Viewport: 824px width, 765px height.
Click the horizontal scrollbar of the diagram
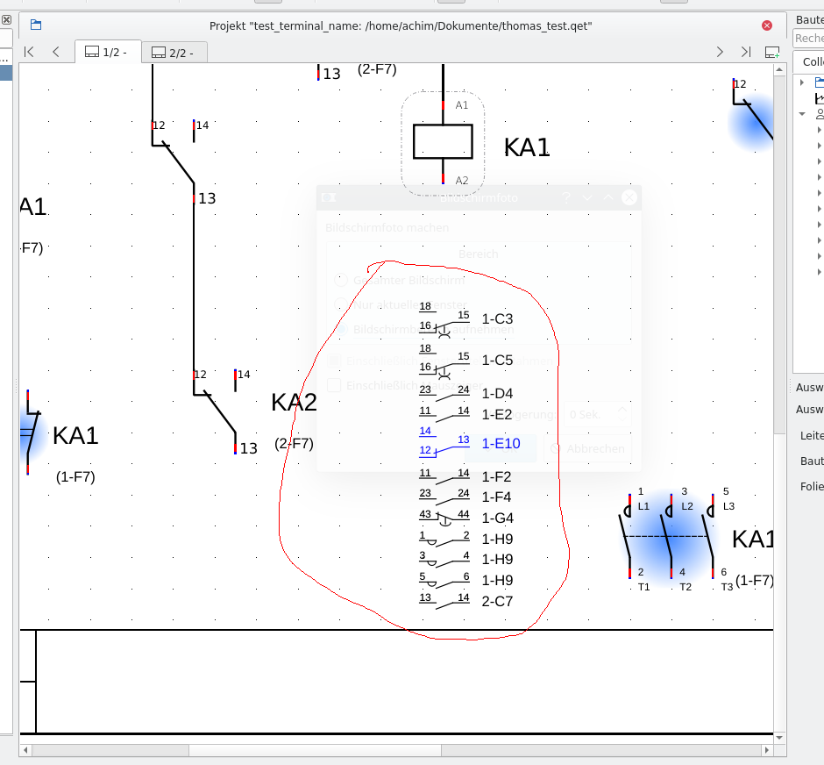[396, 750]
